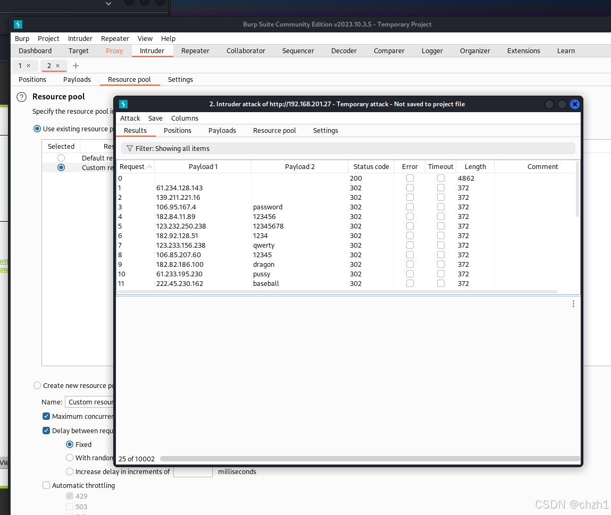611x515 pixels.
Task: Click the Resource pool help question-mark icon
Action: [21, 97]
